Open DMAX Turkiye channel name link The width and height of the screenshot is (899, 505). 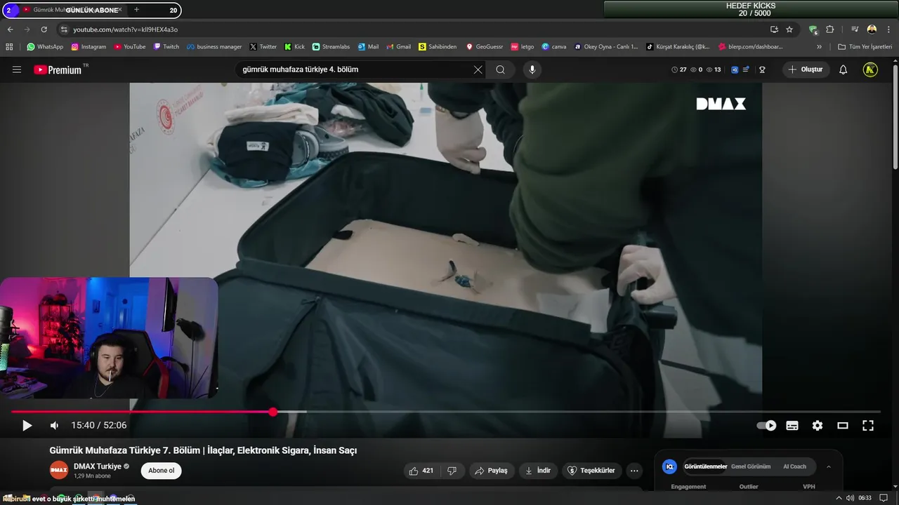pos(98,466)
